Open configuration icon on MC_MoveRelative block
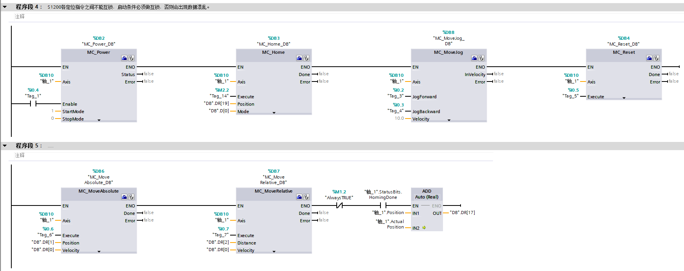684x271 pixels. [299, 197]
